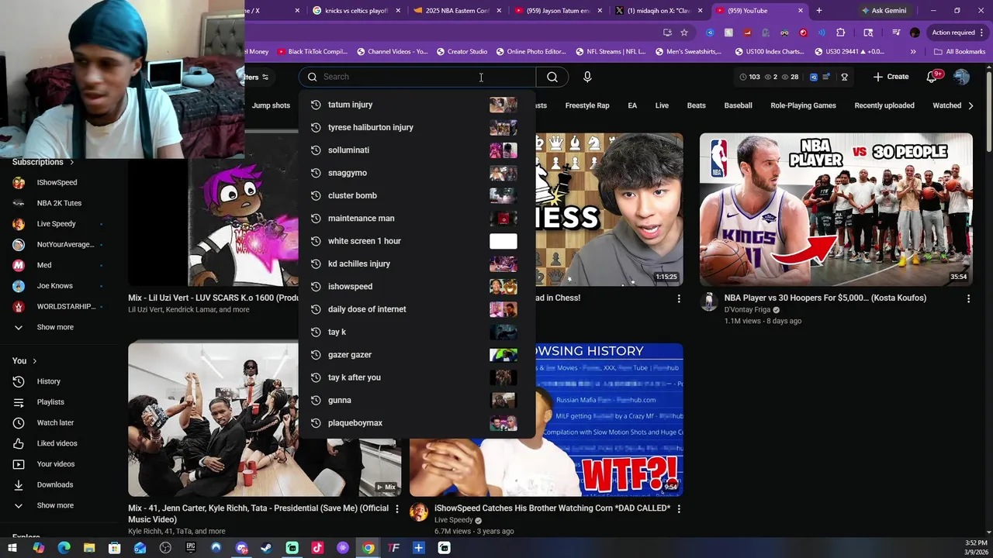This screenshot has height=558, width=993.
Task: Open Epic Games launcher from the taskbar
Action: (191, 548)
